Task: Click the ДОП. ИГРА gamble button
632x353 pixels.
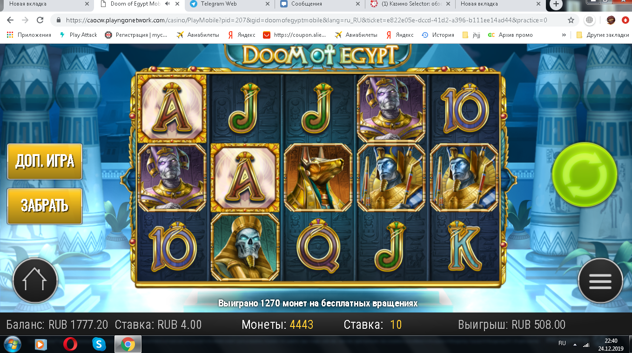Action: [x=45, y=162]
